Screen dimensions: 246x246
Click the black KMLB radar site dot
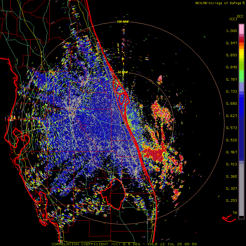click(x=123, y=123)
